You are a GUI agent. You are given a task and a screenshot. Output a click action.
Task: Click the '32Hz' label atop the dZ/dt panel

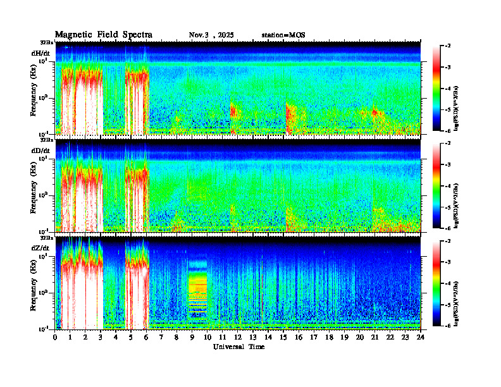(x=47, y=238)
